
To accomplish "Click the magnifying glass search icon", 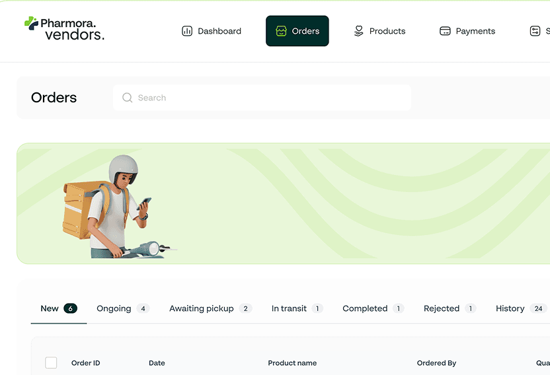I will (128, 98).
